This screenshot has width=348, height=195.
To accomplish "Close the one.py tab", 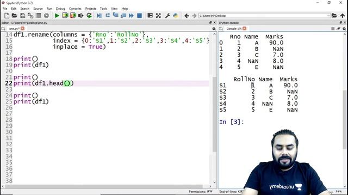I will pos(22,29).
